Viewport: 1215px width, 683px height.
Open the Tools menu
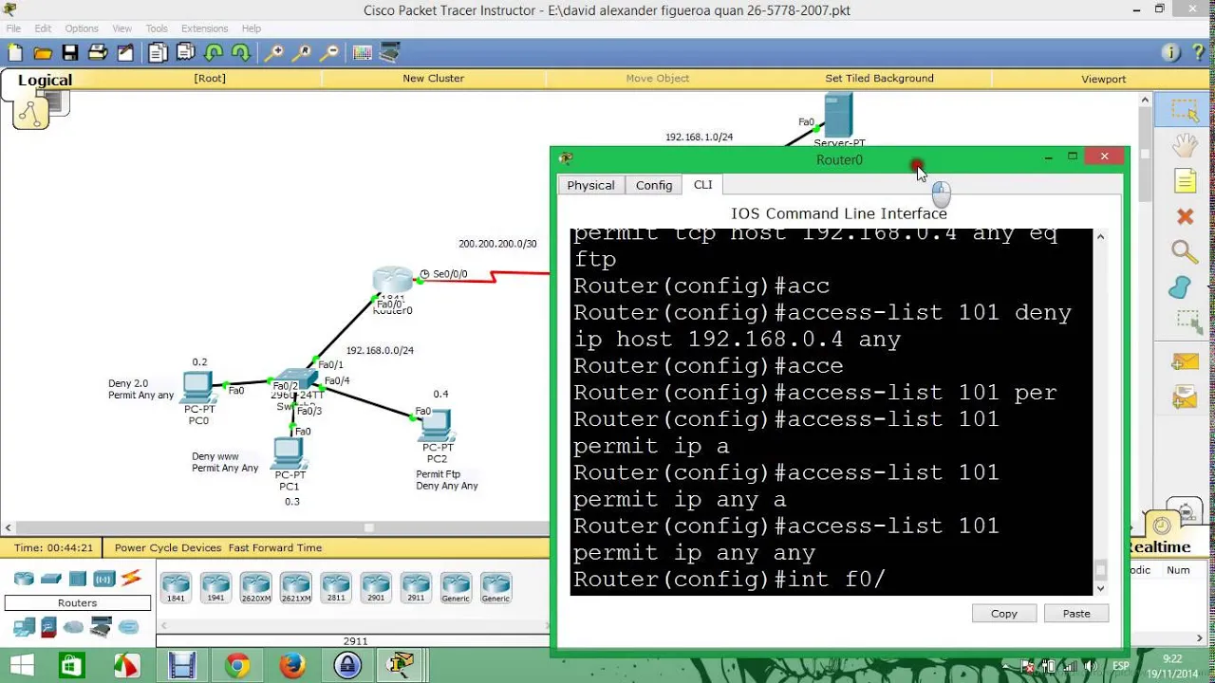[157, 28]
